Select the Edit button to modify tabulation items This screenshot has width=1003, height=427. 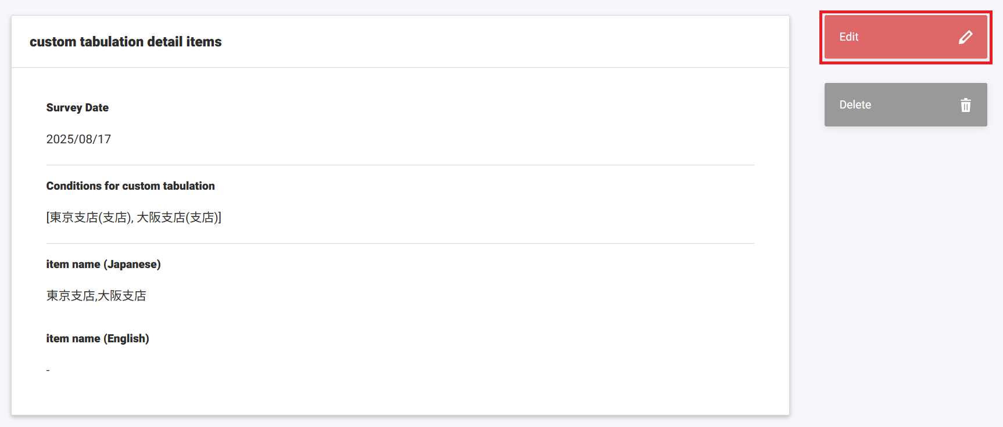tap(905, 37)
